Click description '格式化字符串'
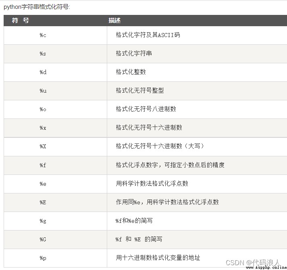The width and height of the screenshot is (287, 270). point(134,53)
